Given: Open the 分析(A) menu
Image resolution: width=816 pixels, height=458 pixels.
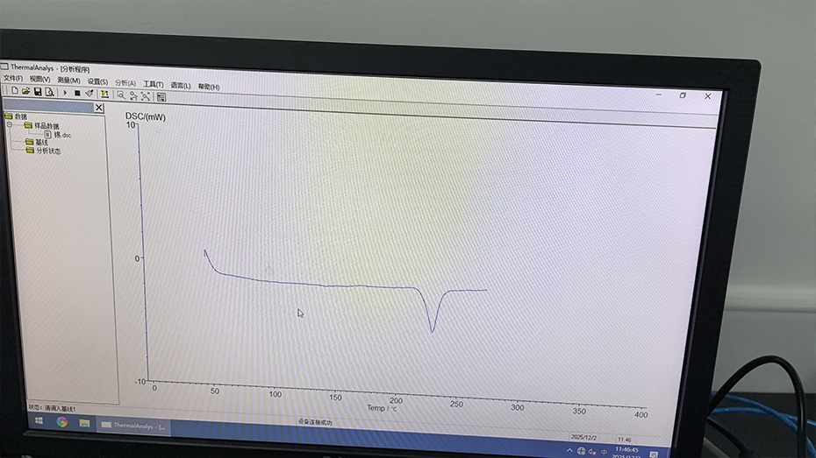Looking at the screenshot, I should tap(125, 82).
